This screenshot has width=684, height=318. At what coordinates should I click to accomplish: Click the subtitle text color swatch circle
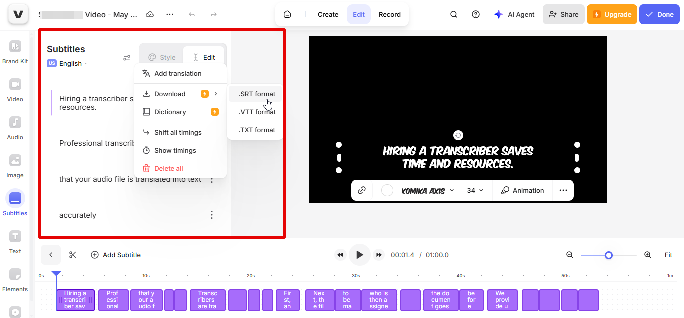point(386,190)
